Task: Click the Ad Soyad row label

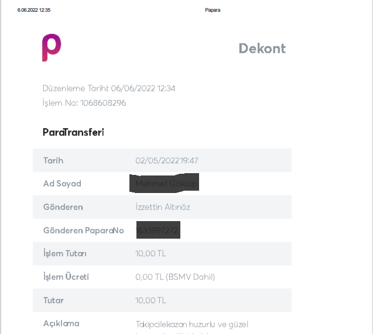Action: [x=62, y=184]
